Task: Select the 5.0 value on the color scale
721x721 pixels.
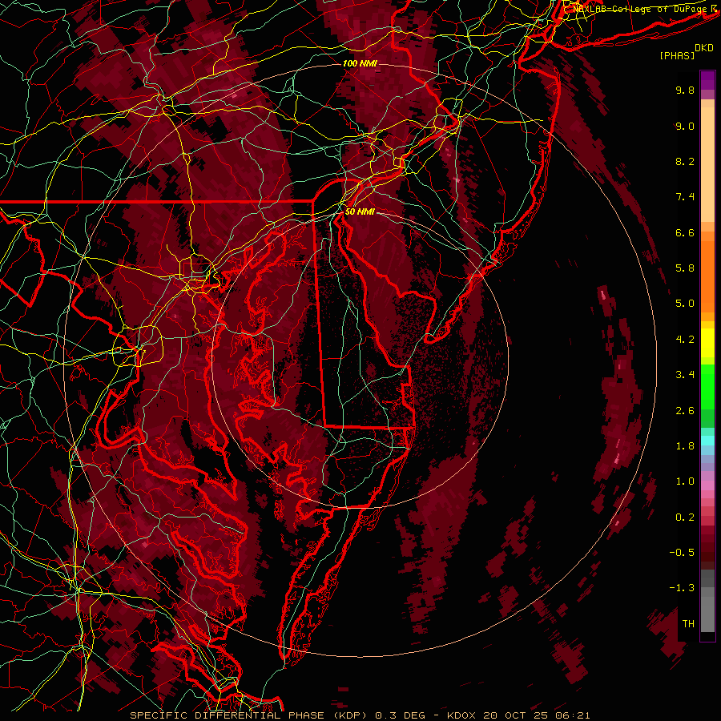Action: tap(685, 304)
